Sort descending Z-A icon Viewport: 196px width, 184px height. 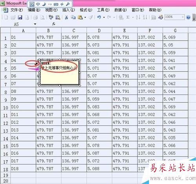click(x=145, y=17)
